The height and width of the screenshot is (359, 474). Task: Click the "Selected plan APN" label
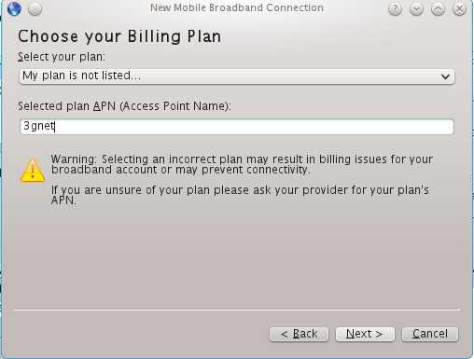[124, 106]
